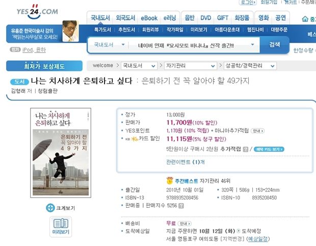Switch to the eBook tab
This screenshot has width=316, height=246.
pyautogui.click(x=149, y=18)
